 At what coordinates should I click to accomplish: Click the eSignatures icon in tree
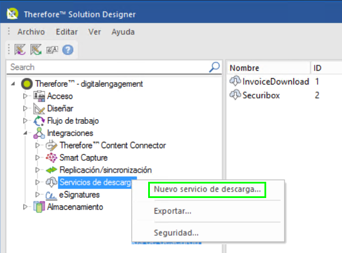click(x=52, y=195)
